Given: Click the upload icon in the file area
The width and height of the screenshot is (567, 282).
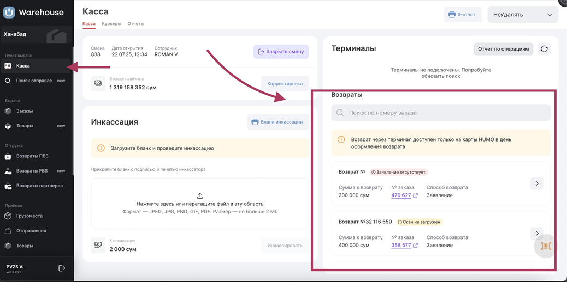Looking at the screenshot, I should (x=200, y=196).
